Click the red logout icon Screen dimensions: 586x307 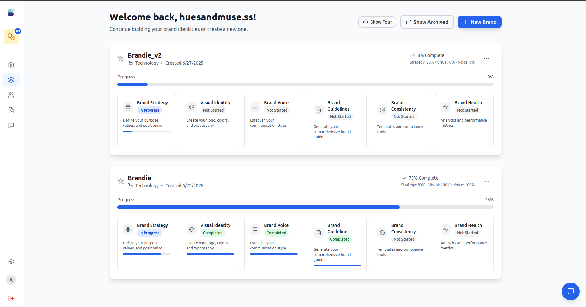tap(11, 298)
